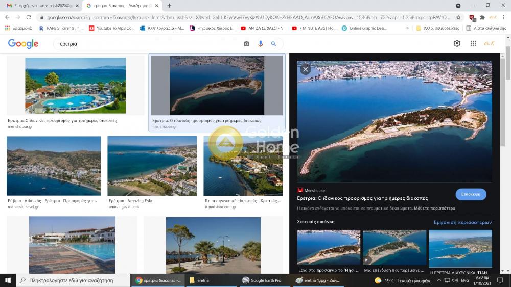Switch to the Gmail inbox tab
The image size is (511, 287).
coord(41,6)
